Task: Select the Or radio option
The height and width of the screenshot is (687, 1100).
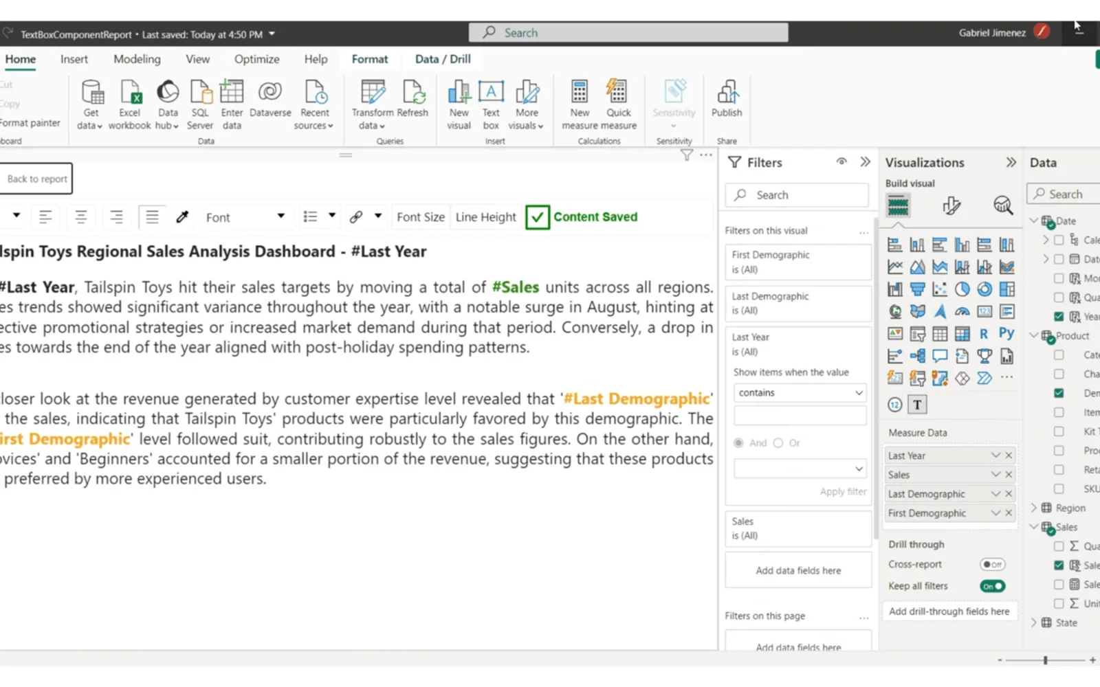Action: tap(778, 443)
